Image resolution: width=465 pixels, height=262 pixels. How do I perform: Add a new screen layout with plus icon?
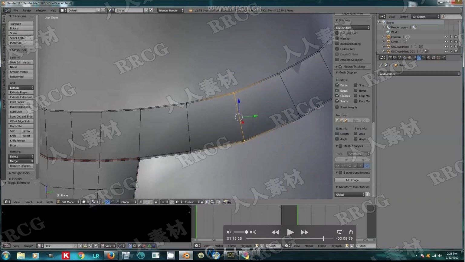(x=98, y=10)
